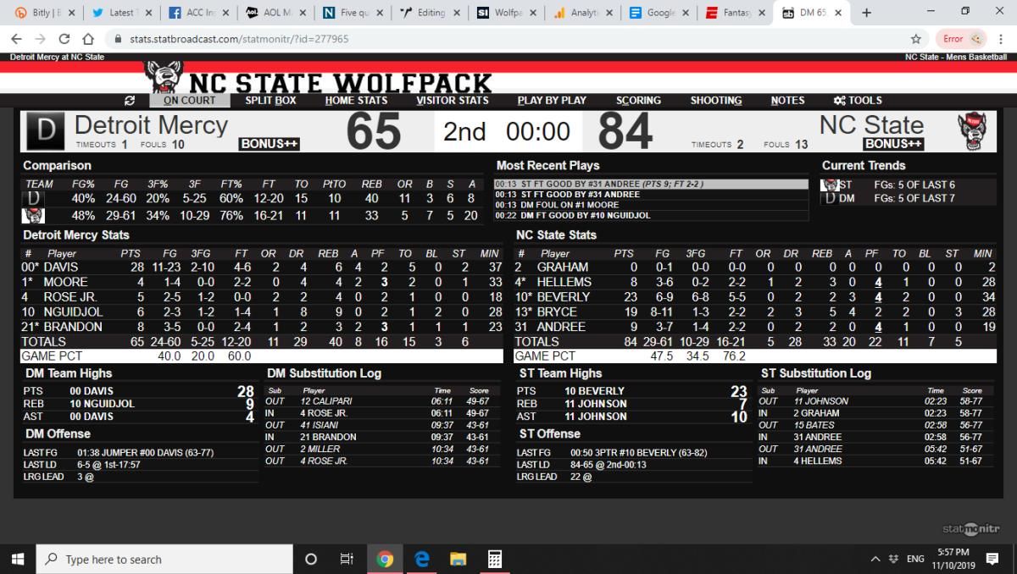Click the address bar URL
This screenshot has width=1017, height=574.
[240, 39]
